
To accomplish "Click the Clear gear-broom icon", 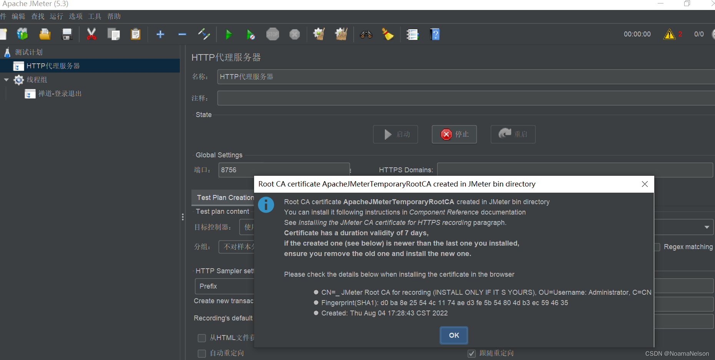I will [319, 34].
